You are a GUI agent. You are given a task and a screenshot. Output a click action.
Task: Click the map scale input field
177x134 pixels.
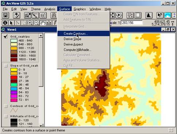132,23
